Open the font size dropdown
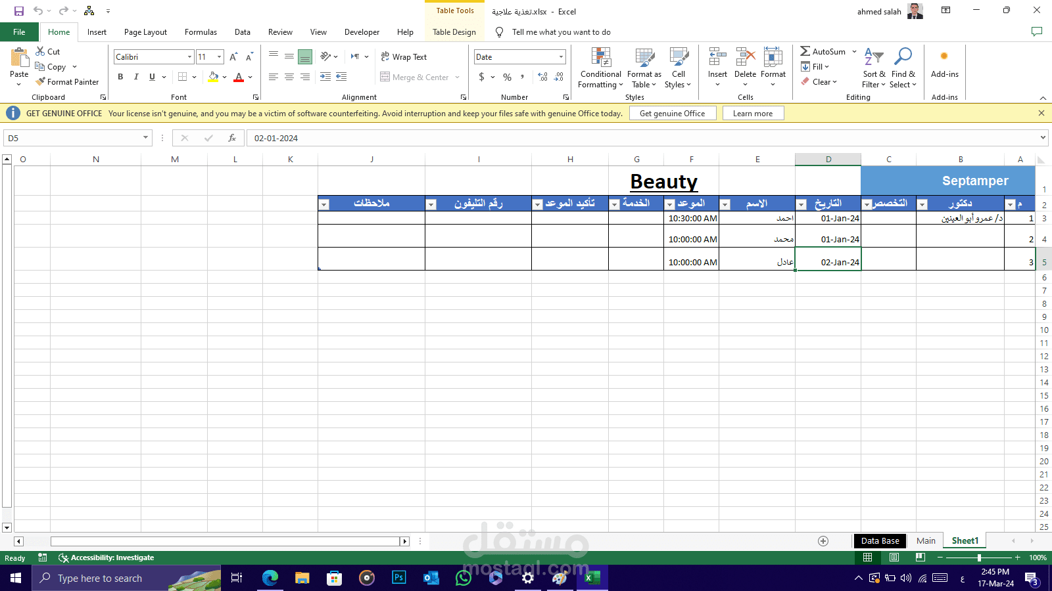Screen dimensions: 1052x591 coord(220,57)
